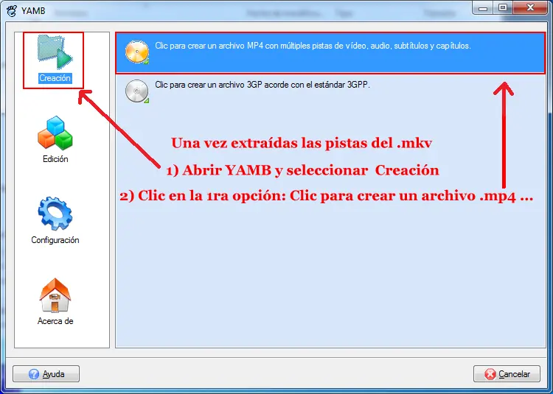
Task: Click the silver disc 3GP icon
Action: [137, 91]
